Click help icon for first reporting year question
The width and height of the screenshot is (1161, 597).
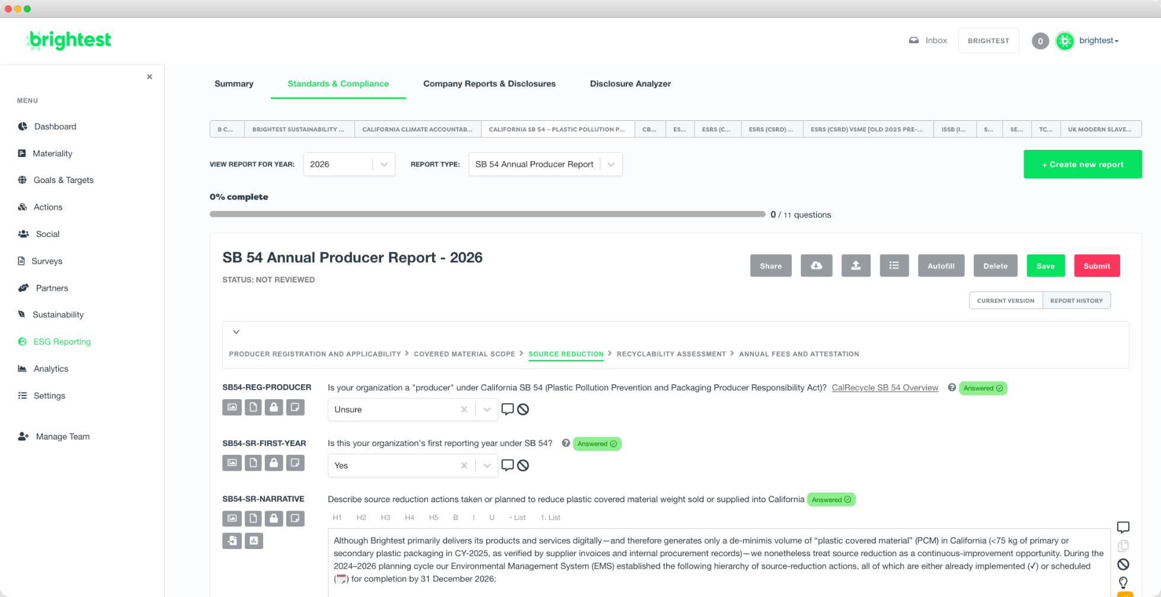565,444
